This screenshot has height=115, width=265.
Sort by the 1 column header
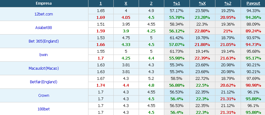101,3
